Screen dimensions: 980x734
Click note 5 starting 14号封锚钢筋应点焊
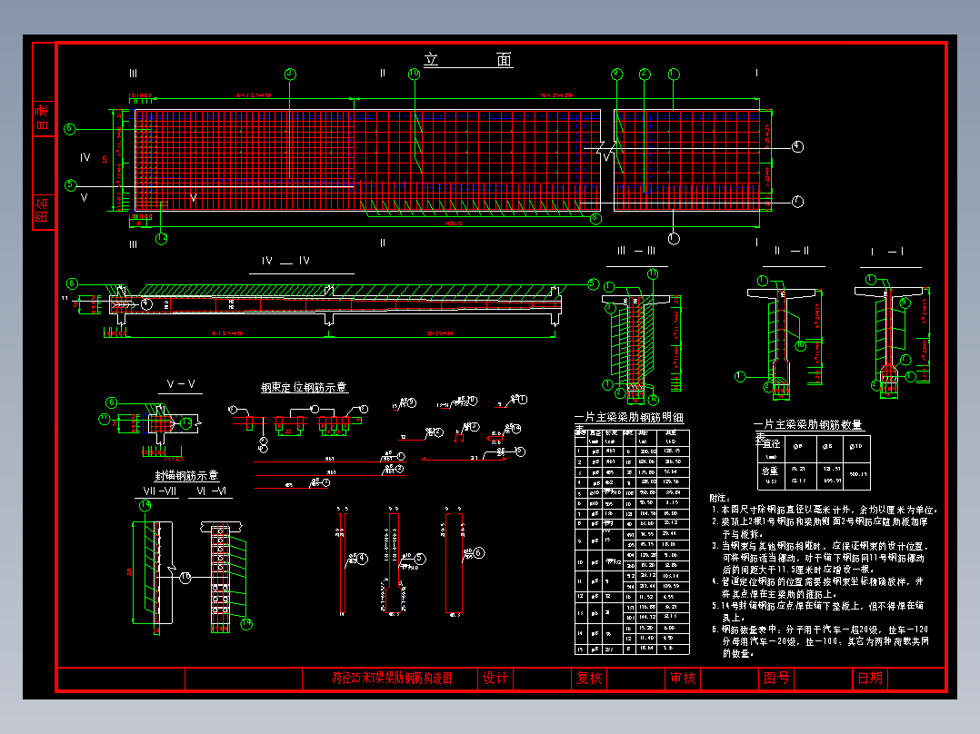click(818, 611)
